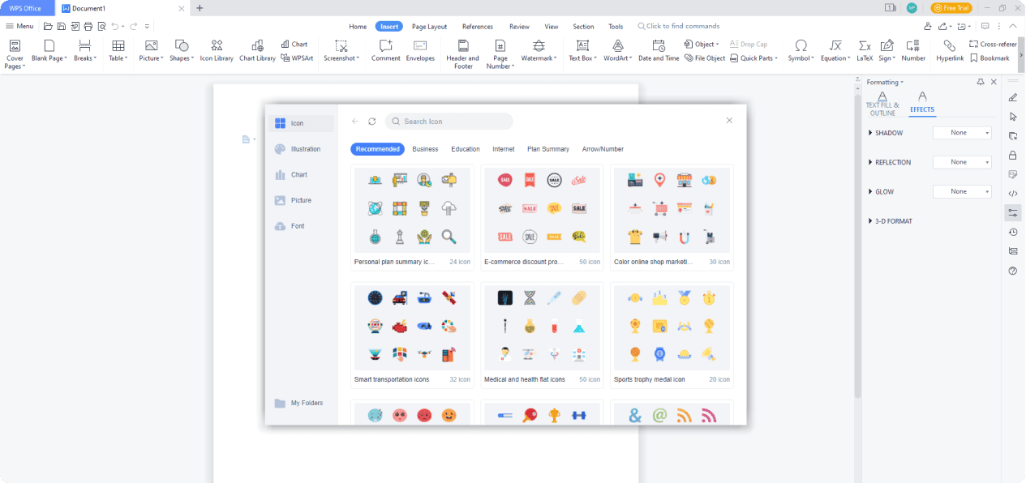Click the Free Trial button

951,8
